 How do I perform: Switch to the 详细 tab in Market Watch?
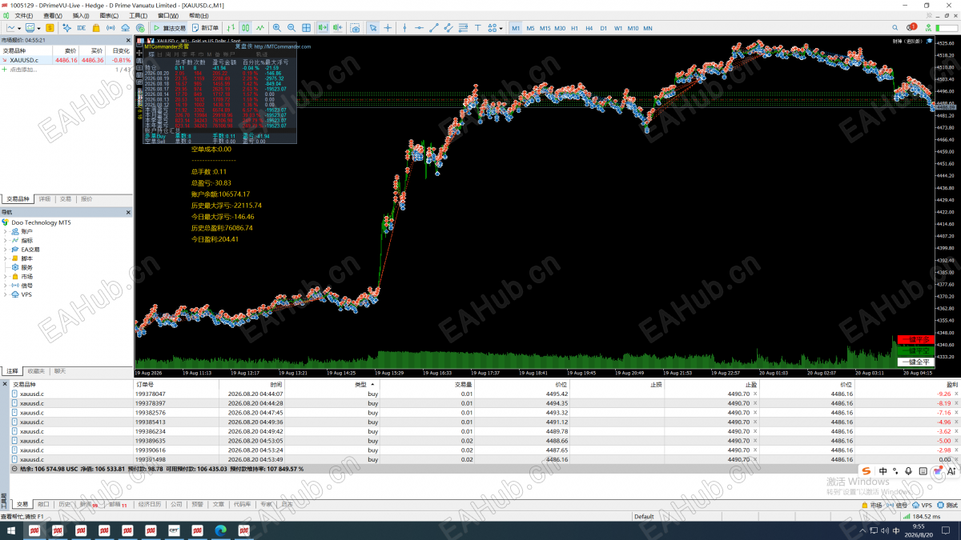tap(45, 199)
